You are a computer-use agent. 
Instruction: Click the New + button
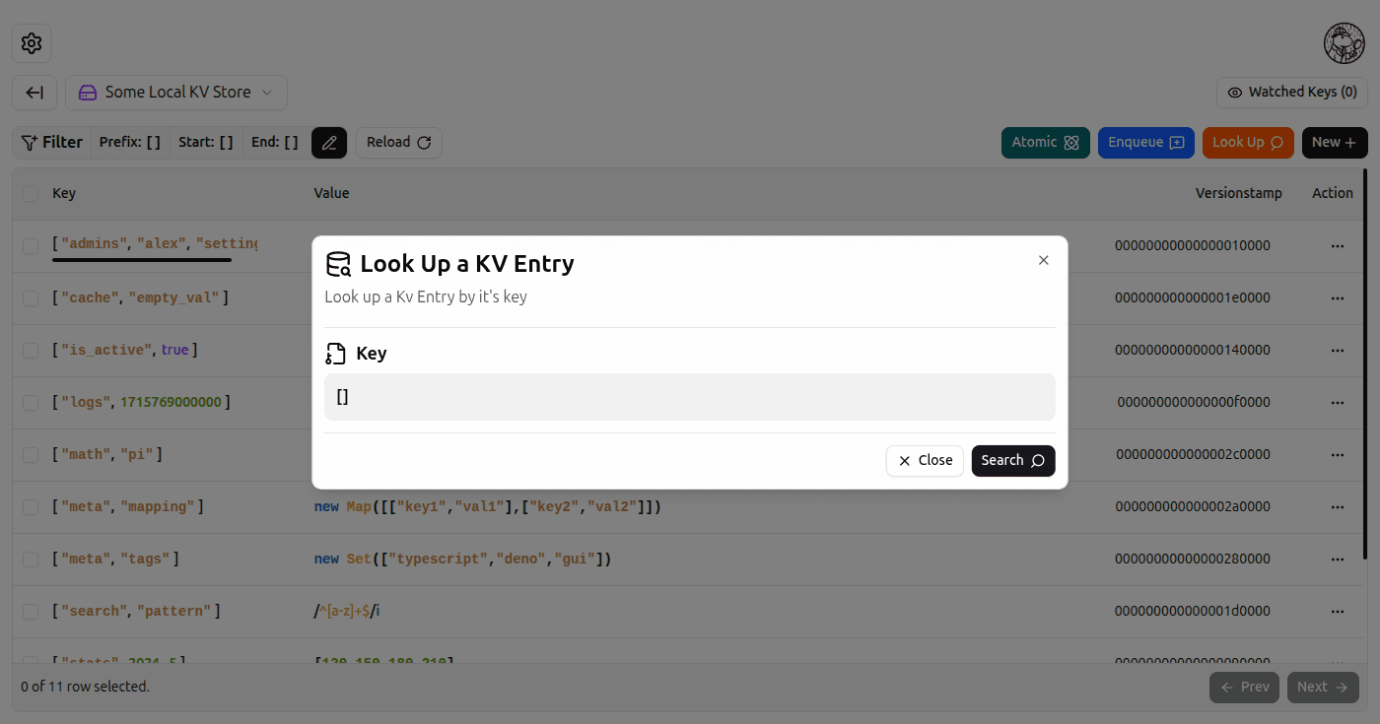coord(1335,143)
